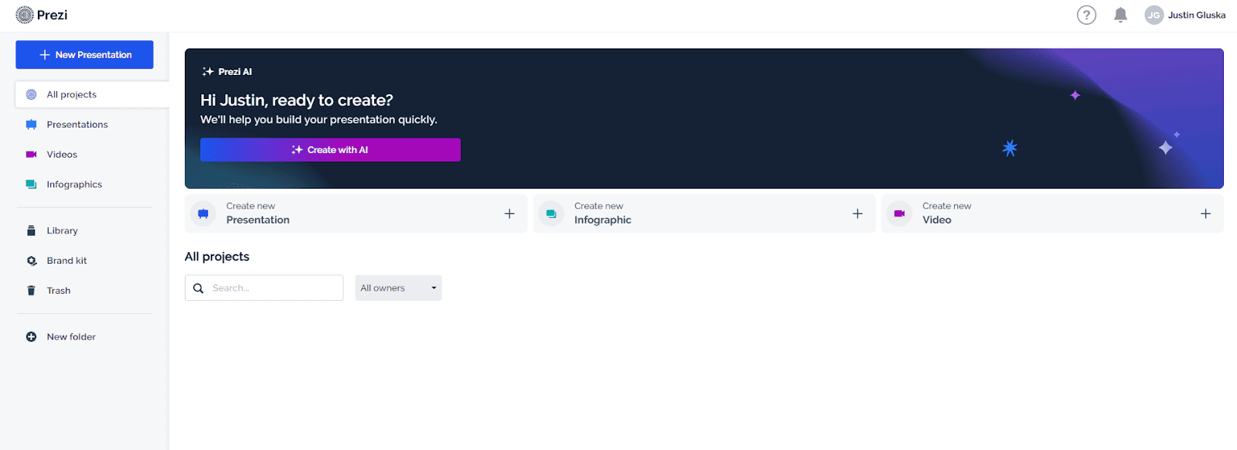Click plus icon on Infographic card
The image size is (1237, 450).
[857, 213]
